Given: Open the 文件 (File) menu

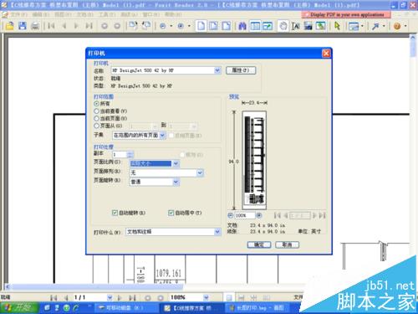Looking at the screenshot, I should (x=18, y=14).
